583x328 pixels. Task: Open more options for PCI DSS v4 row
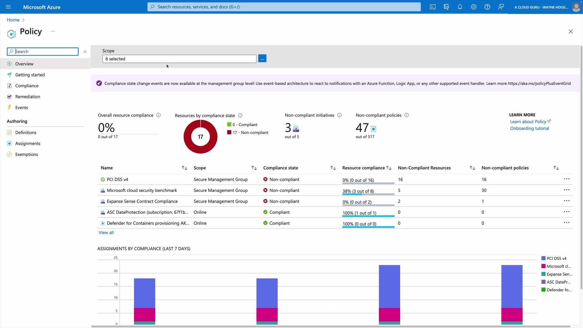point(566,179)
